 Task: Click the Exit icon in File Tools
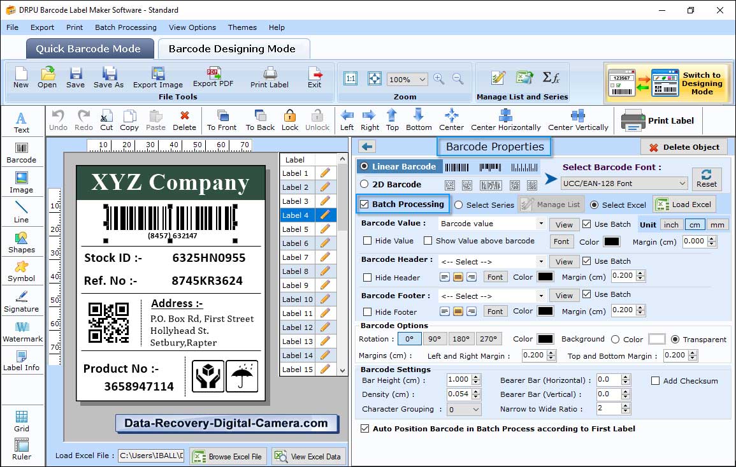point(315,78)
